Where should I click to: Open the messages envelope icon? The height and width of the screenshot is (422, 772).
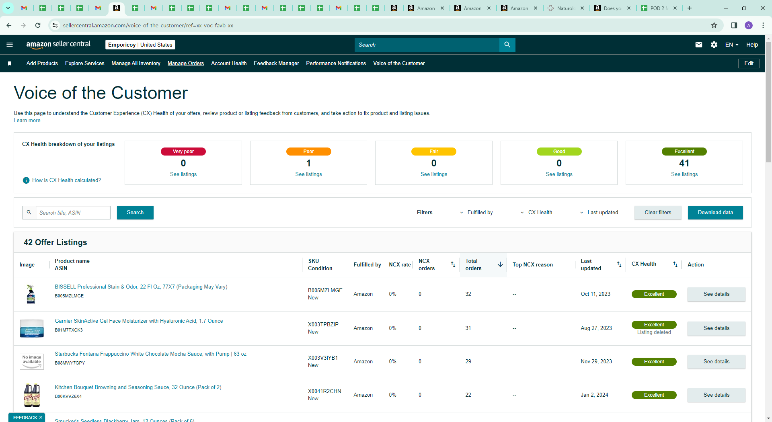tap(699, 45)
